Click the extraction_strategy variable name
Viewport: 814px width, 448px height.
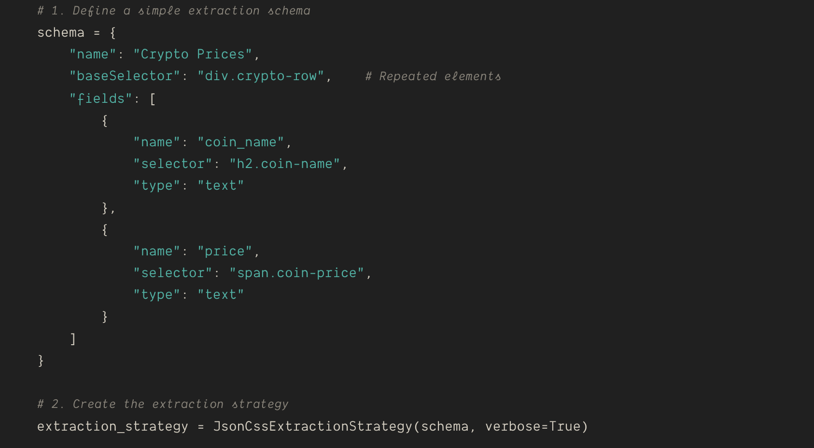[x=112, y=426]
